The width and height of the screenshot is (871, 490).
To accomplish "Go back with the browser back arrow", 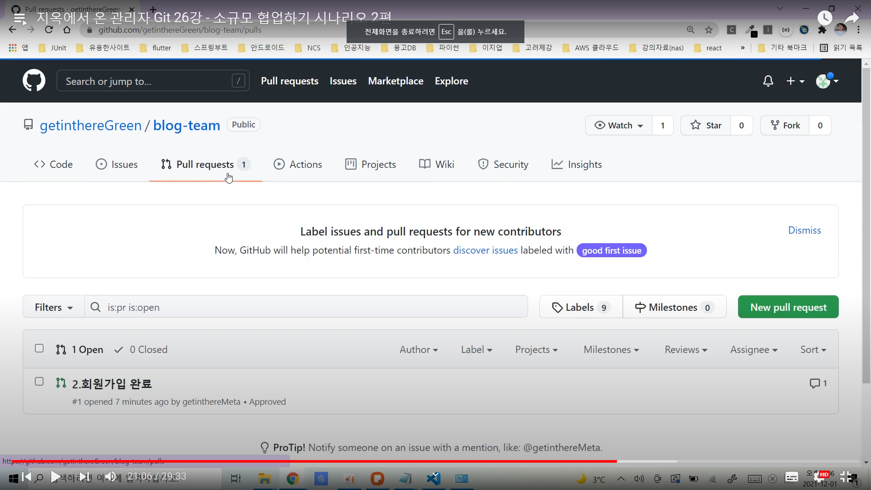I will point(12,30).
